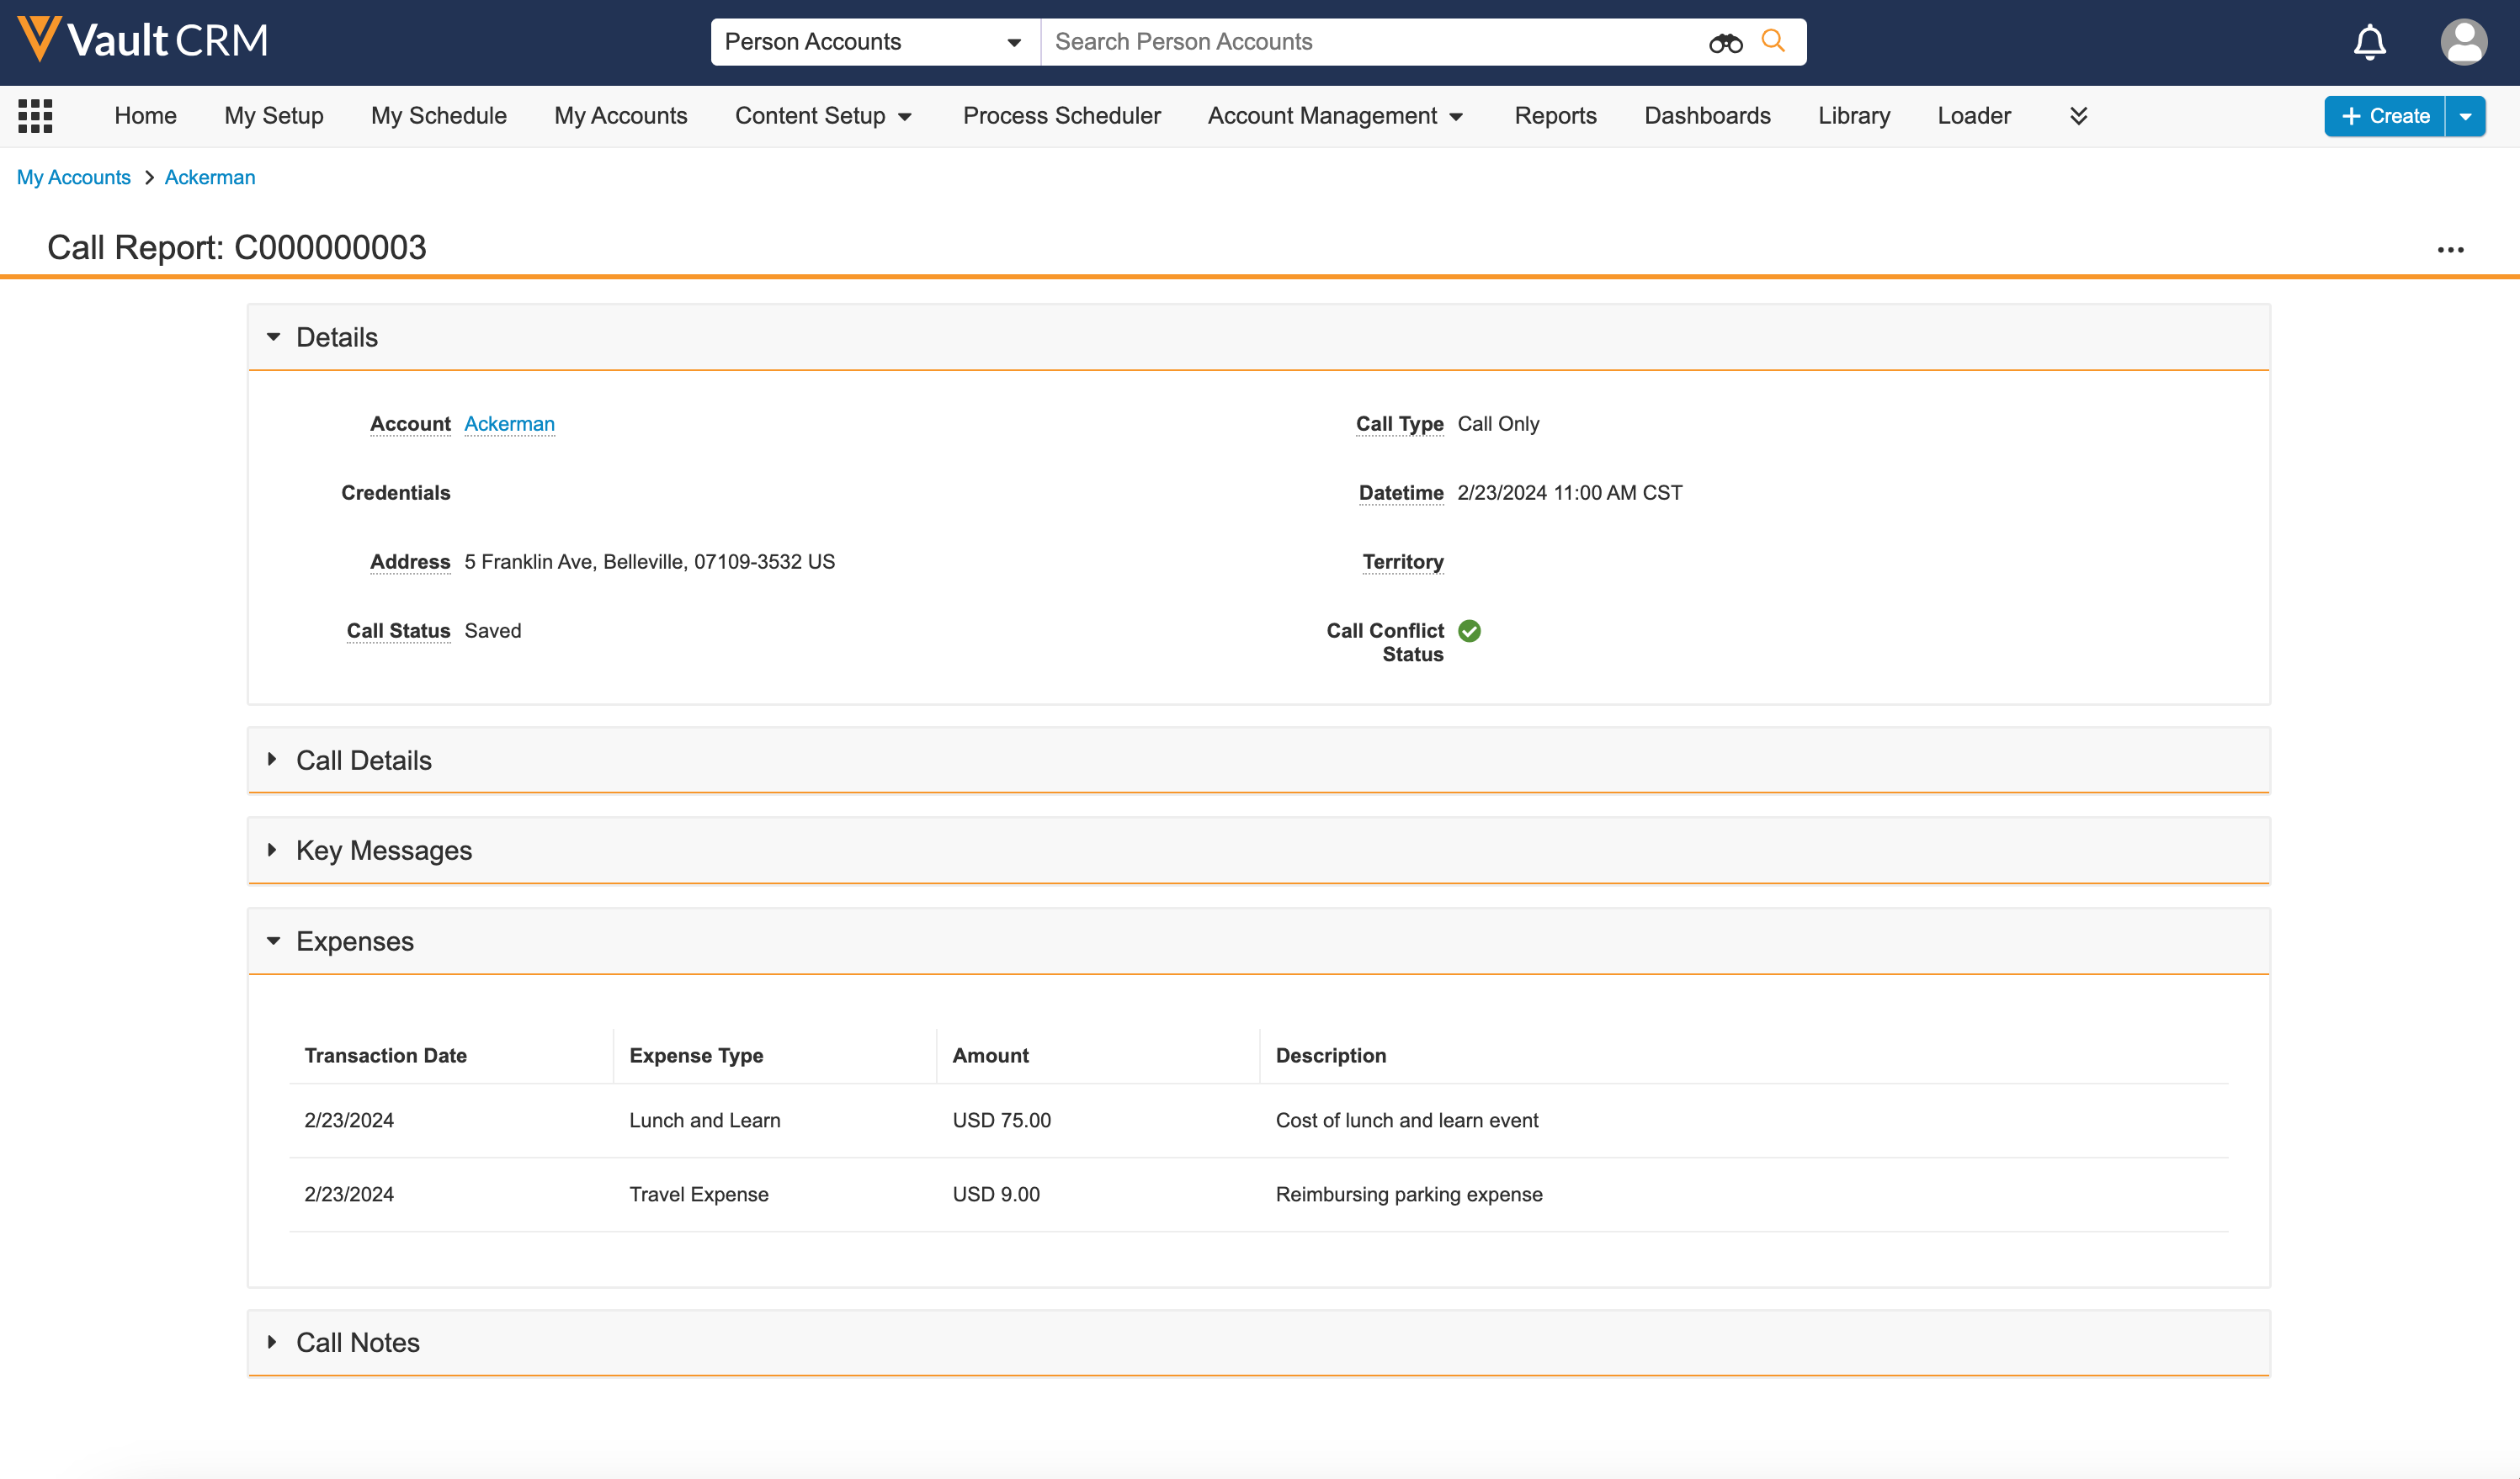Expand the Call Notes section

pos(273,1342)
